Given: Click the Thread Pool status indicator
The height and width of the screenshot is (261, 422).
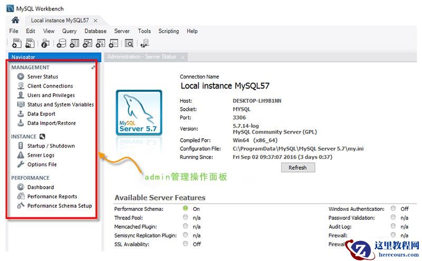Looking at the screenshot, I should (186, 218).
